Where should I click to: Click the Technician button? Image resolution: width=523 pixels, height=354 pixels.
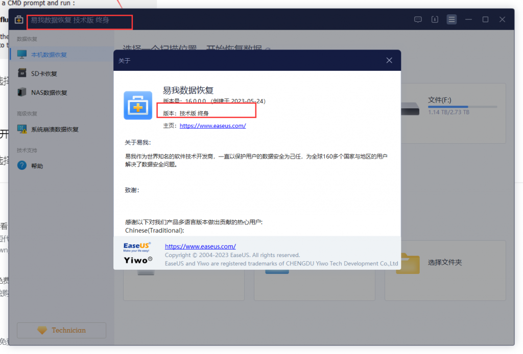click(61, 330)
